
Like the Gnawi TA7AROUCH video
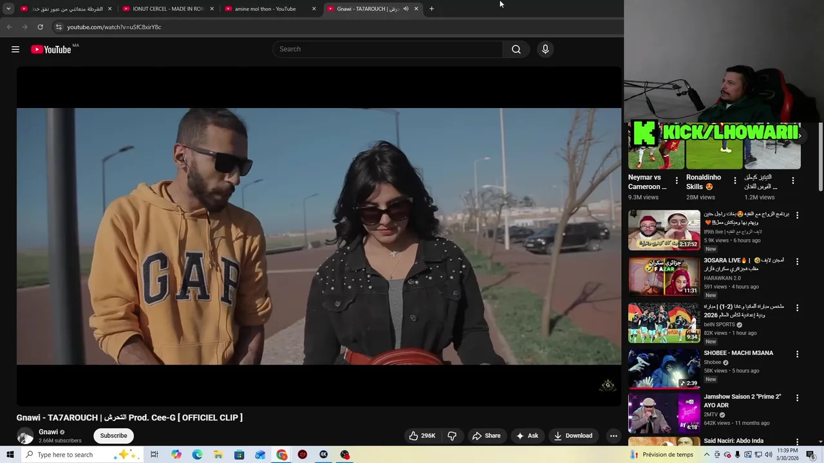coord(422,436)
